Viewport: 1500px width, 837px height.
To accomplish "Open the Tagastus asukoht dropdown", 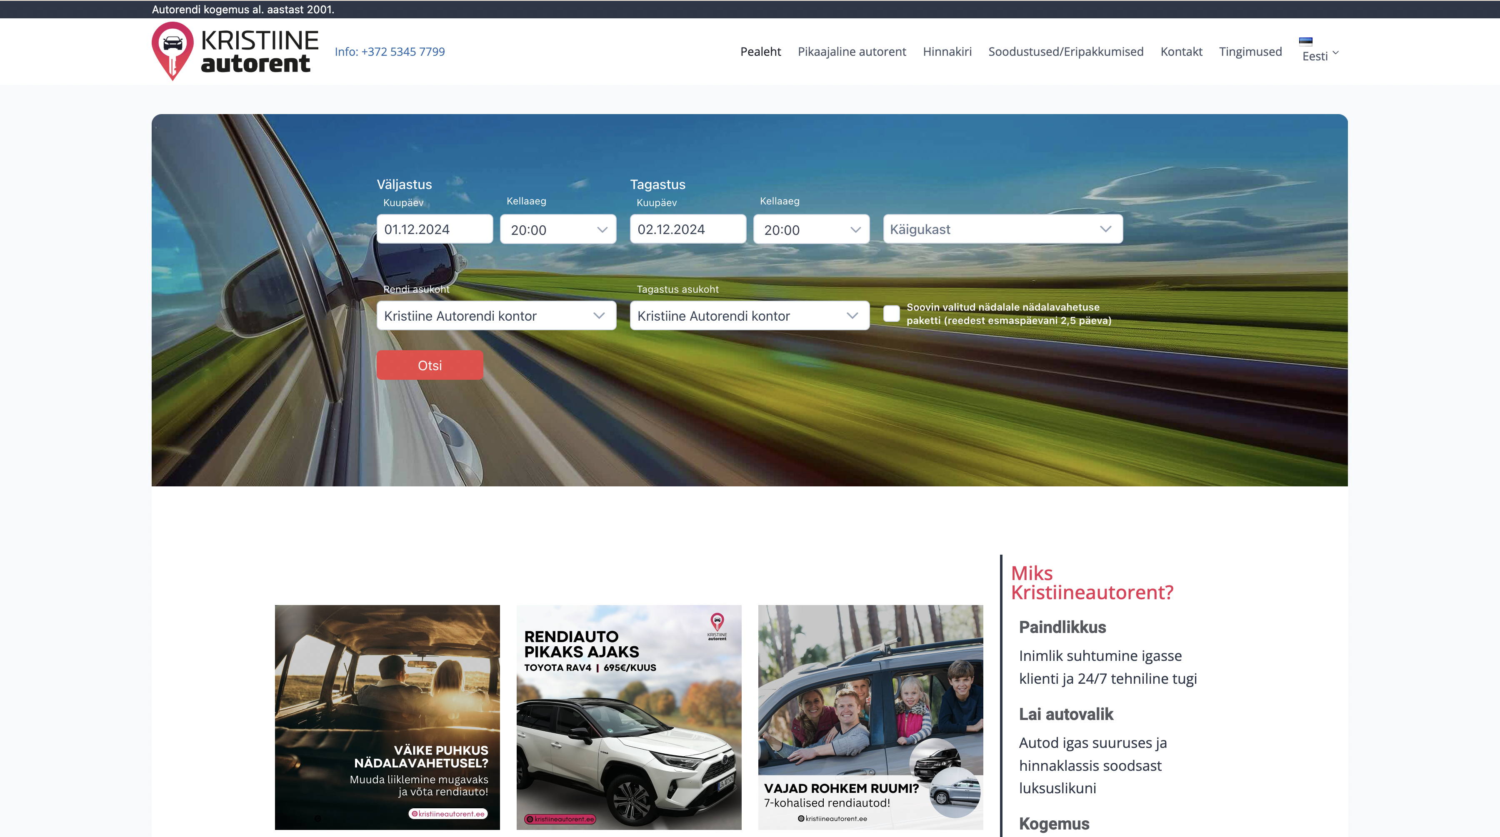I will [750, 316].
